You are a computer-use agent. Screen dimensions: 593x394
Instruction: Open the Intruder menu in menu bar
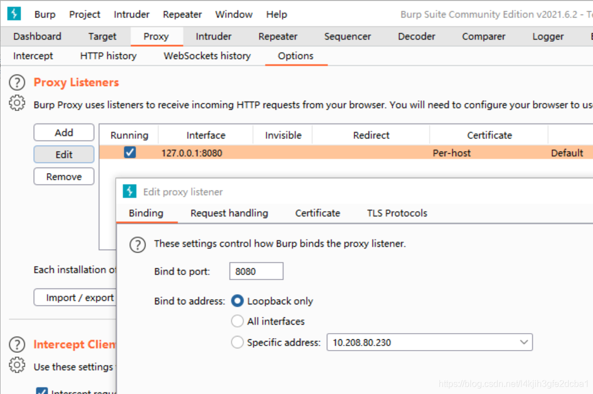(x=131, y=14)
